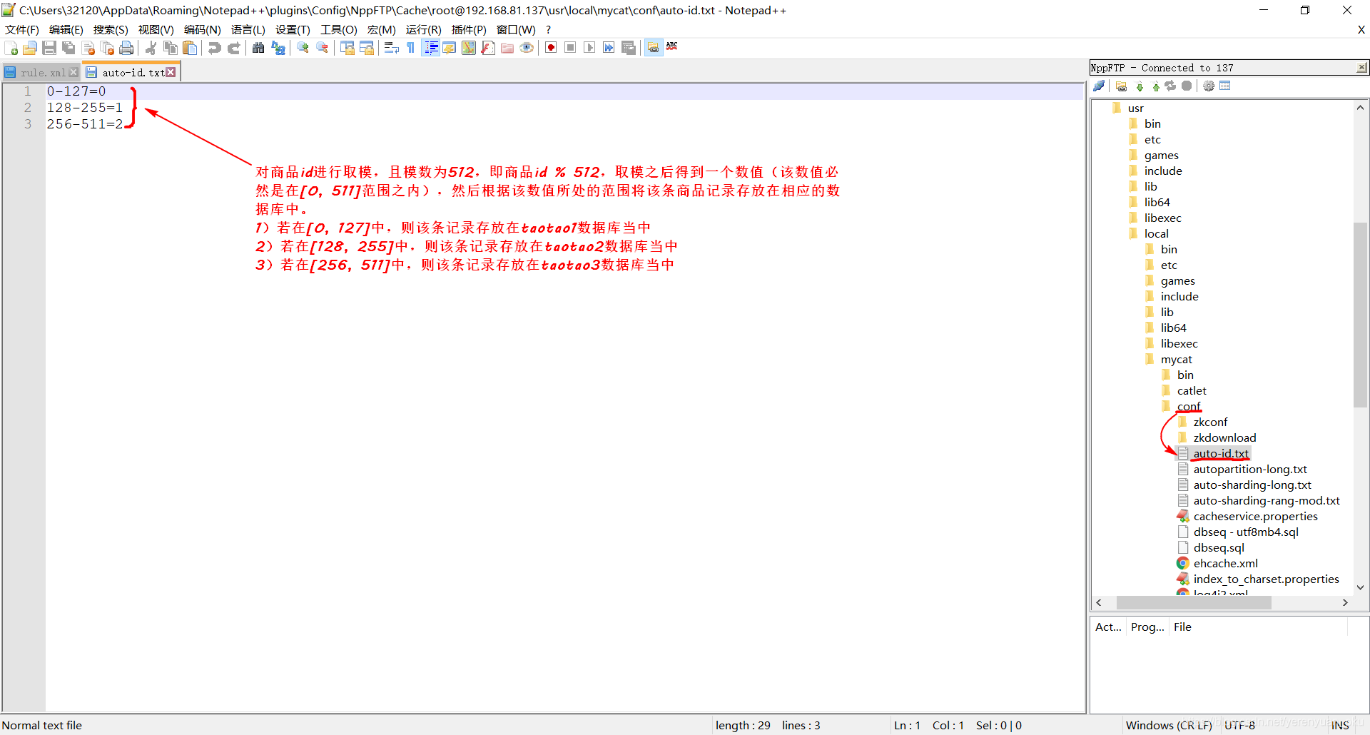Select the mycat folder in tree
This screenshot has height=735, width=1370.
pos(1176,359)
